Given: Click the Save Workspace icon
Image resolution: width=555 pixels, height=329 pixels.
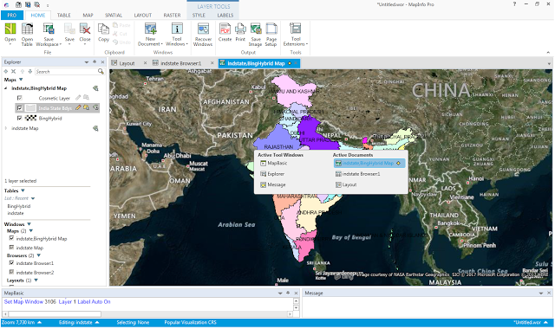Looking at the screenshot, I should click(x=49, y=29).
